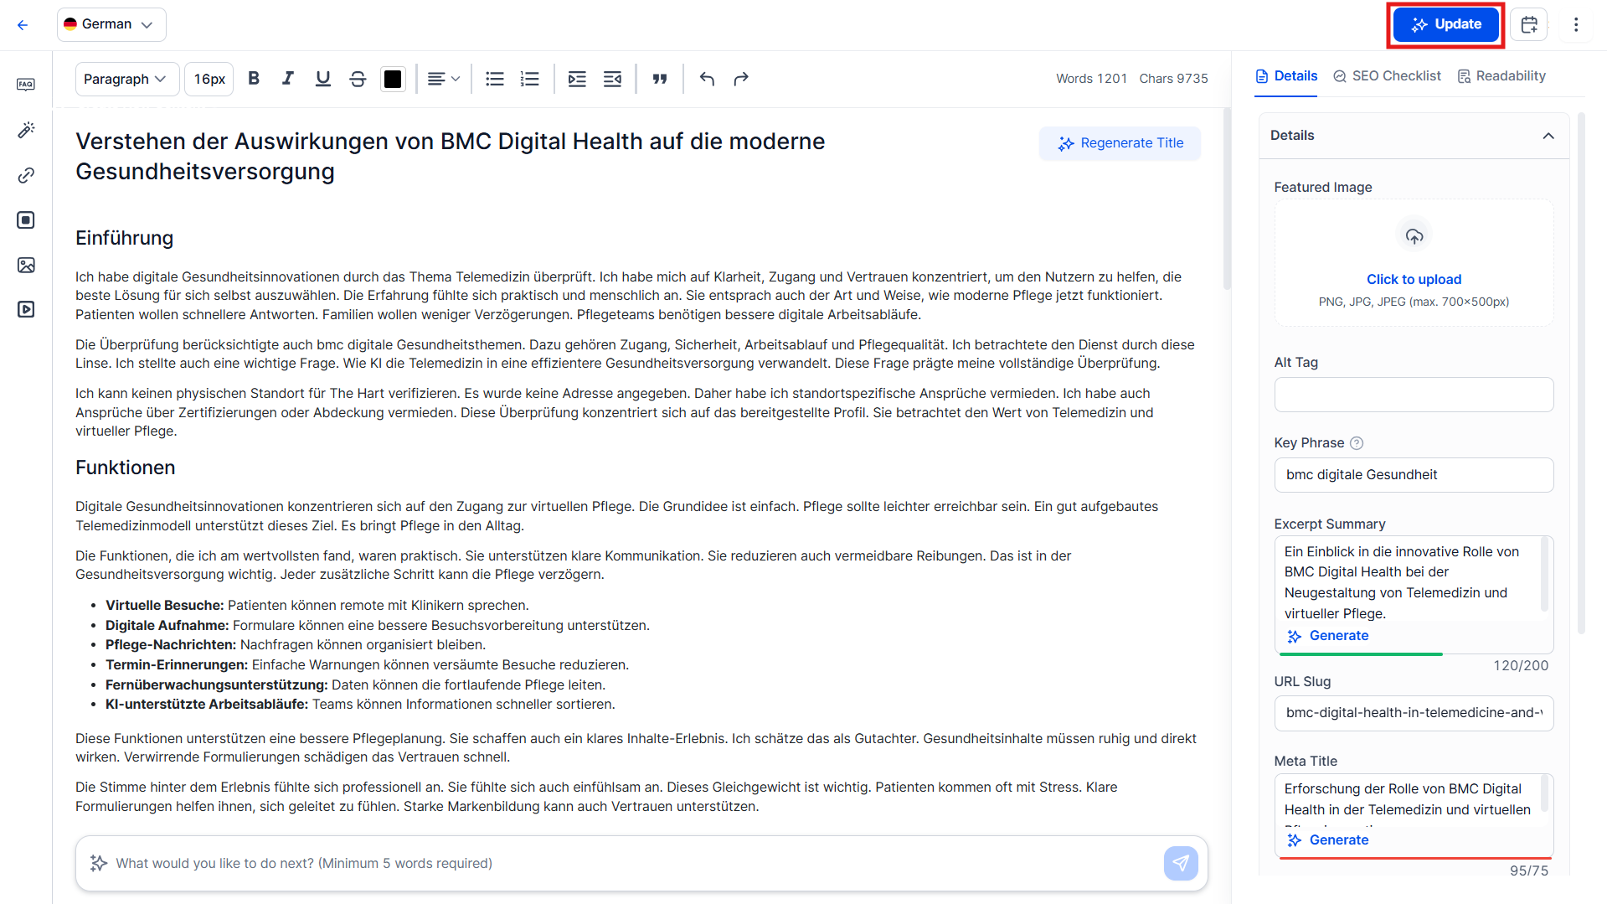
Task: Open the schedule calendar icon
Action: click(x=1529, y=24)
